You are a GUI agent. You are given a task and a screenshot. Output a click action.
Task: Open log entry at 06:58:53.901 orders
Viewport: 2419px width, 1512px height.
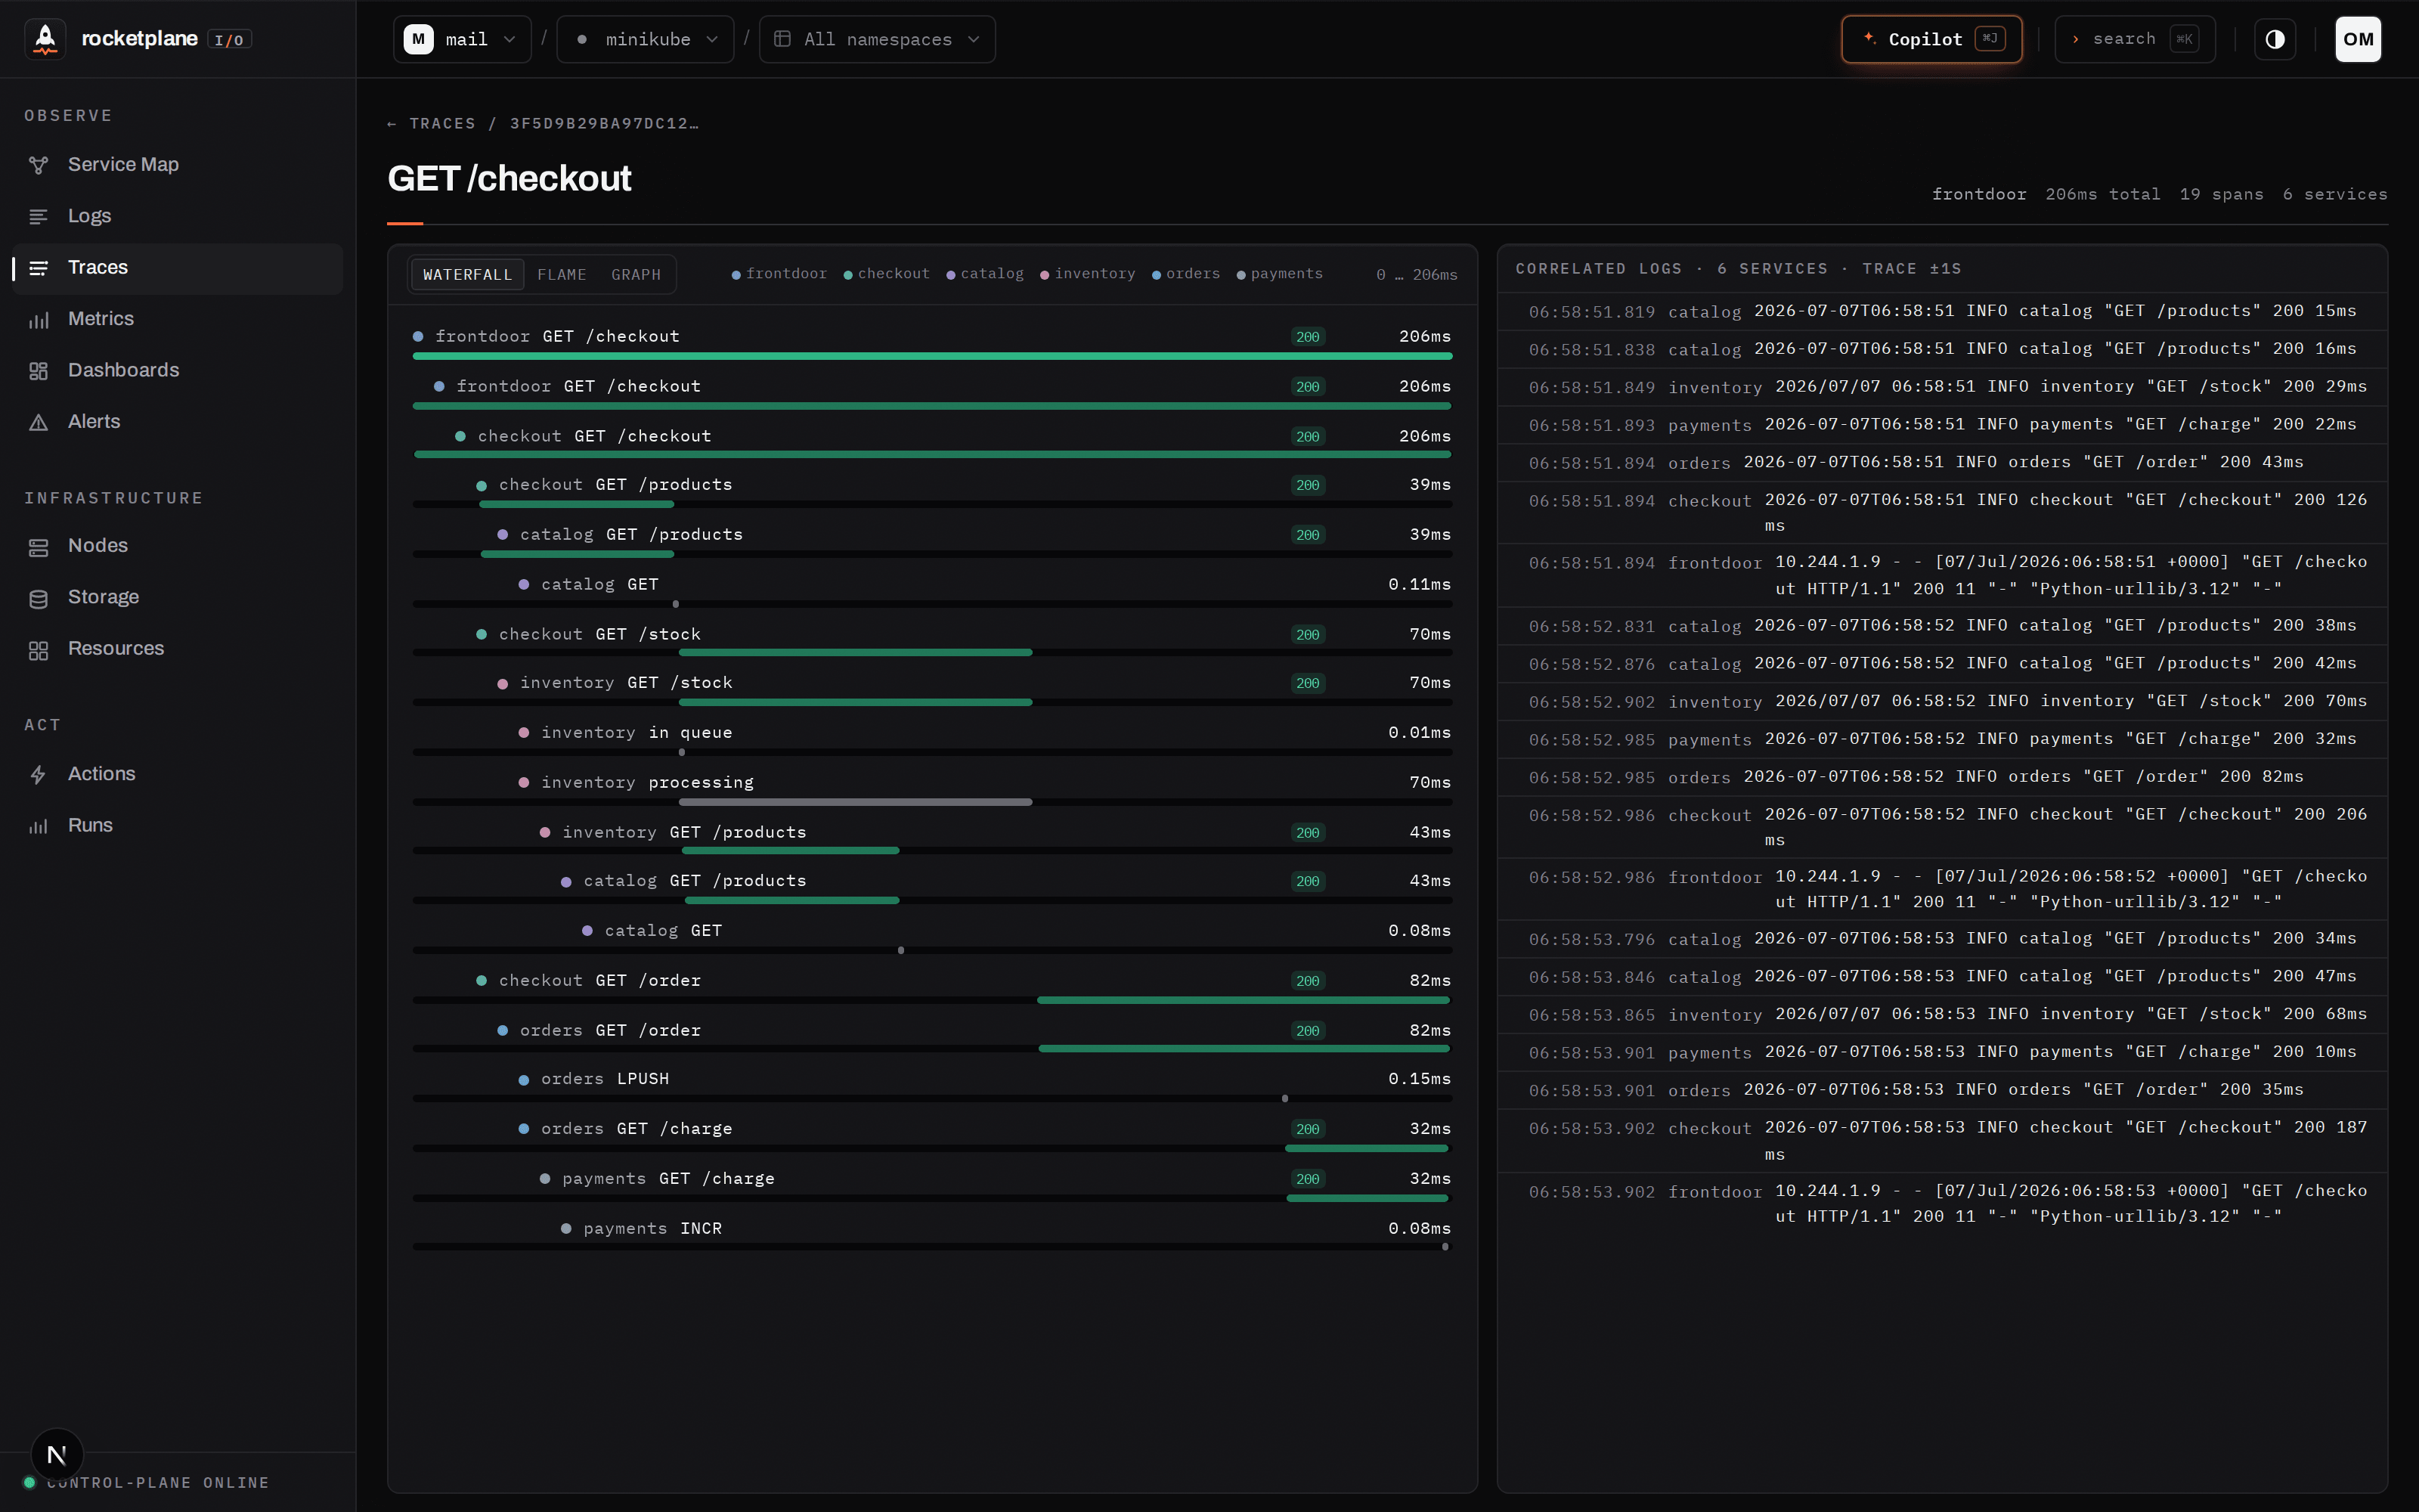[x=1942, y=1090]
